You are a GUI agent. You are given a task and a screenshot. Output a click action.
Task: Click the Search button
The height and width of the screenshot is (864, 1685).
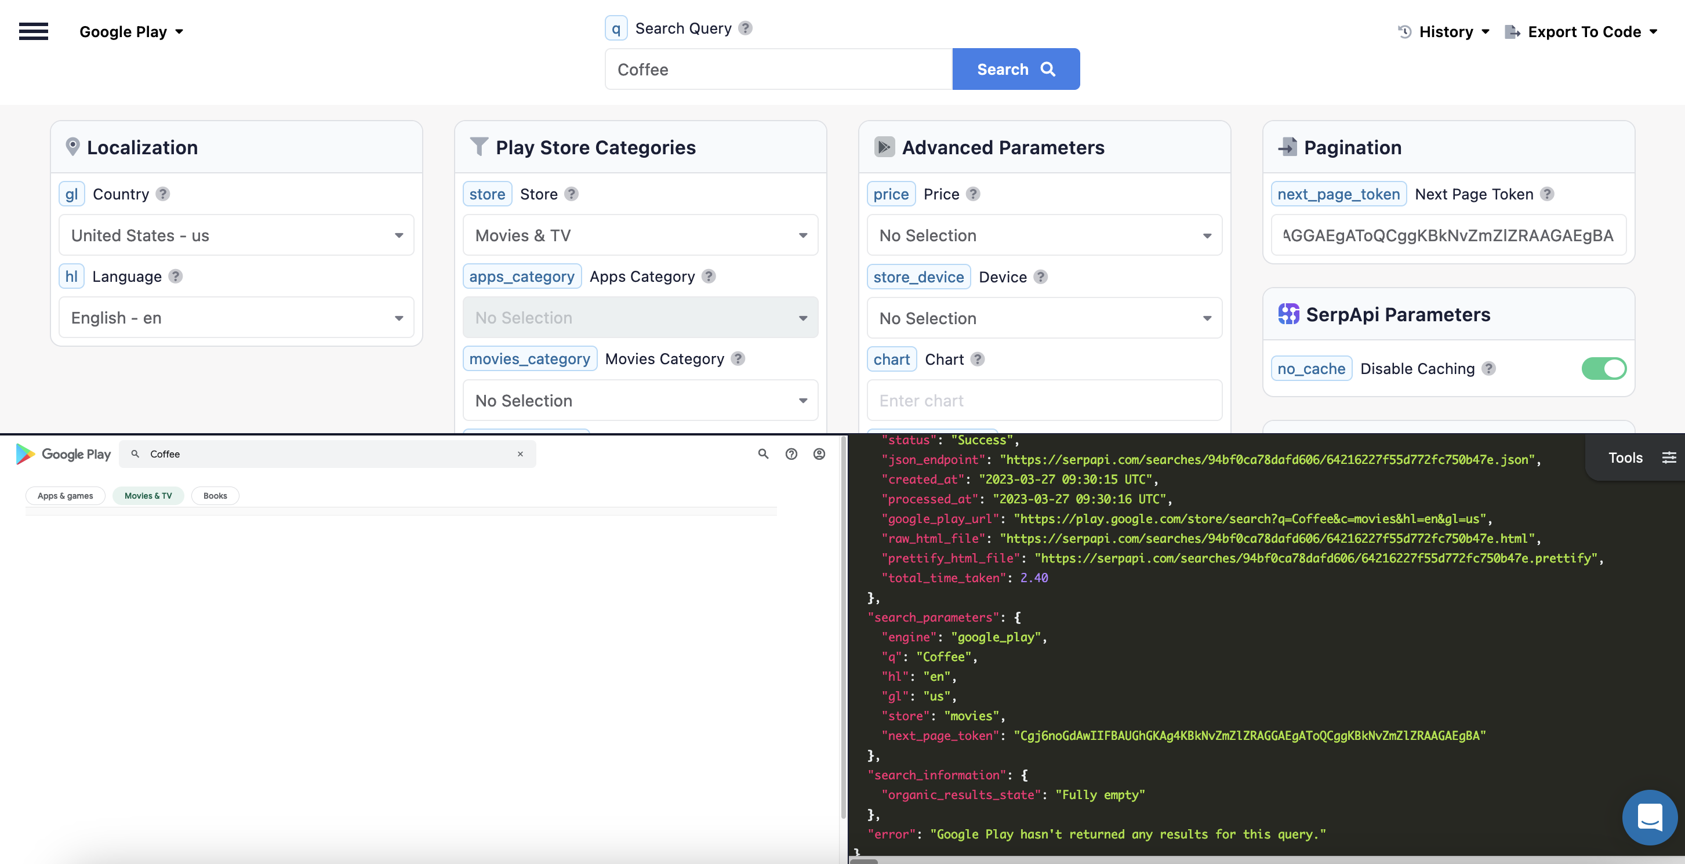click(1015, 68)
